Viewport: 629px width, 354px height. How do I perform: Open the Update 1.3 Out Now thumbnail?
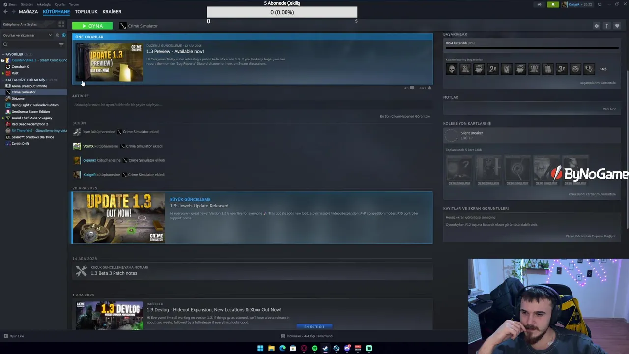[118, 218]
